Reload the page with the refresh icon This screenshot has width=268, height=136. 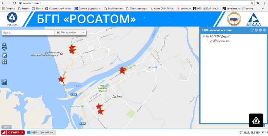(14, 3)
